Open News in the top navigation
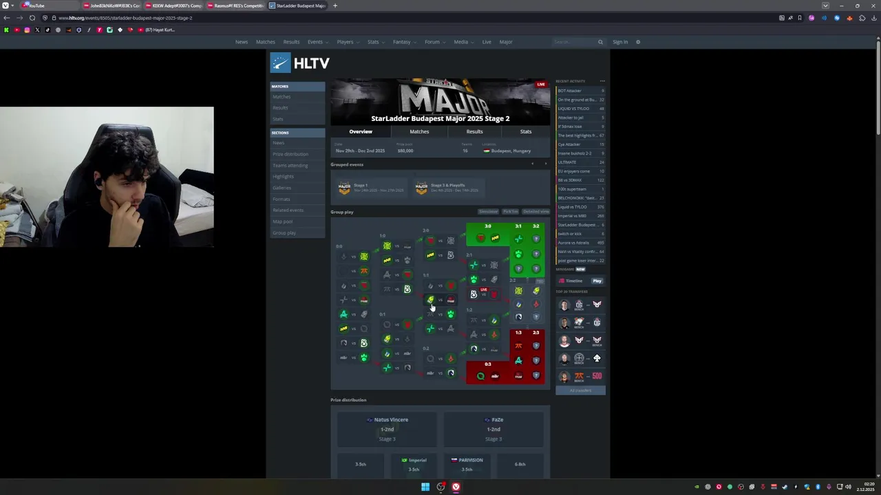 (x=242, y=42)
